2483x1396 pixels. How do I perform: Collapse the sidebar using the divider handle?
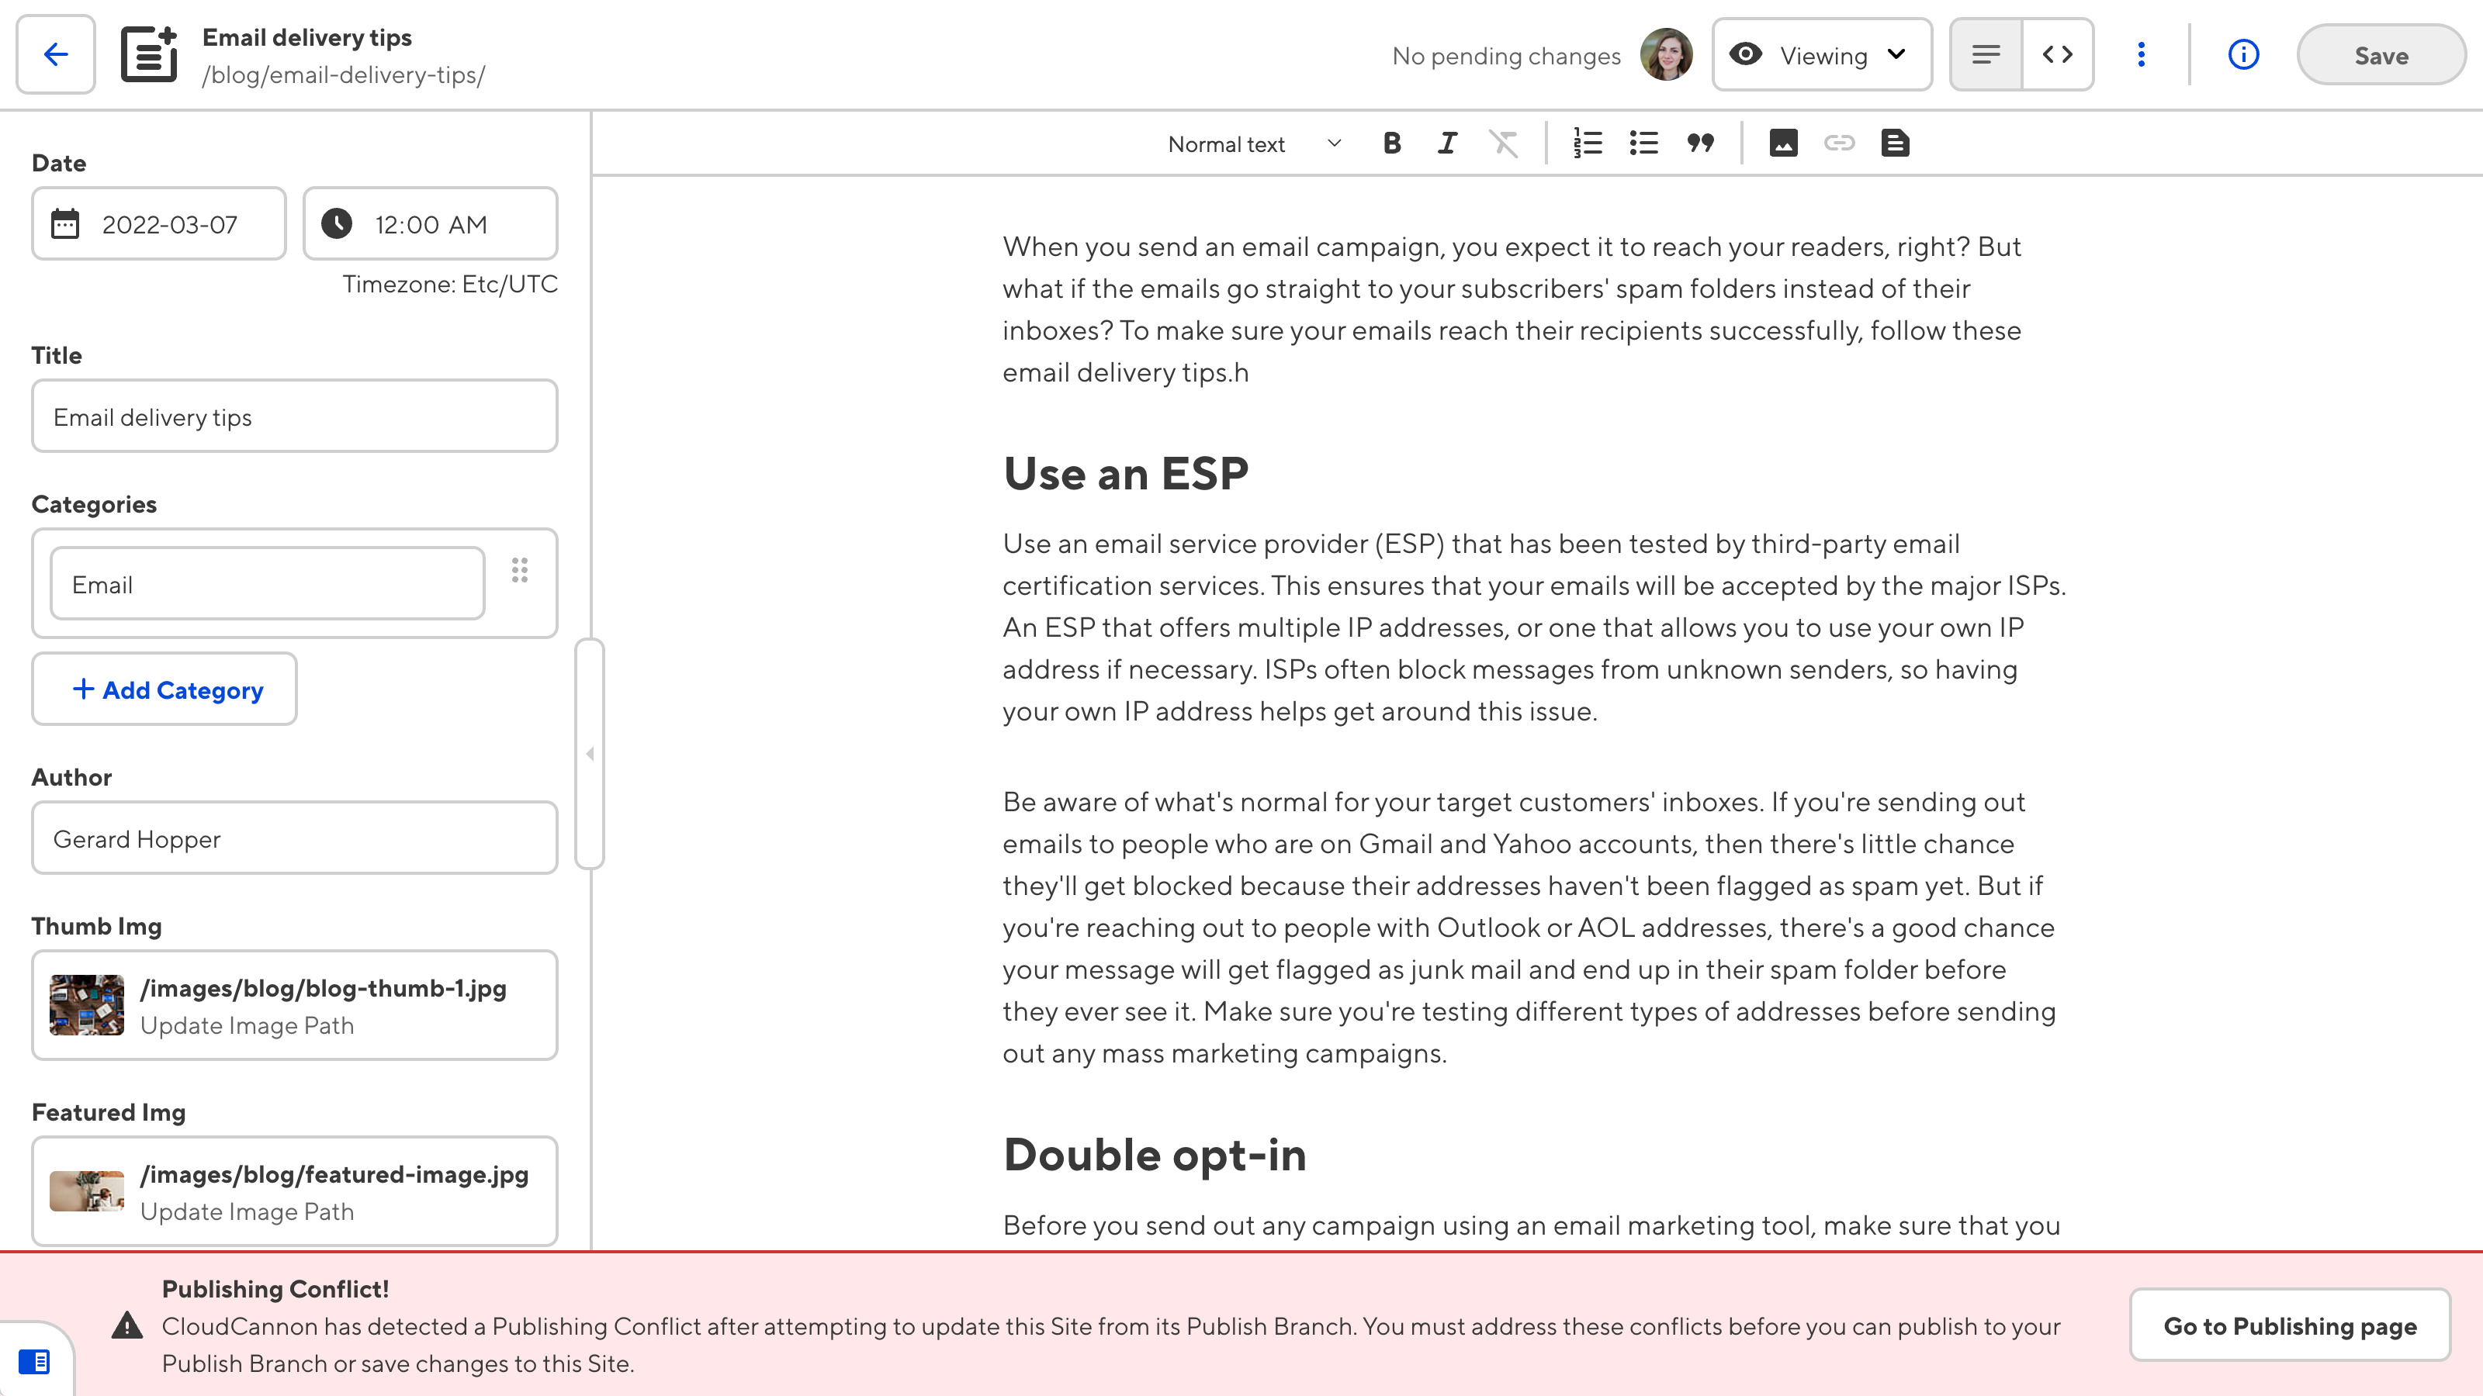(590, 753)
